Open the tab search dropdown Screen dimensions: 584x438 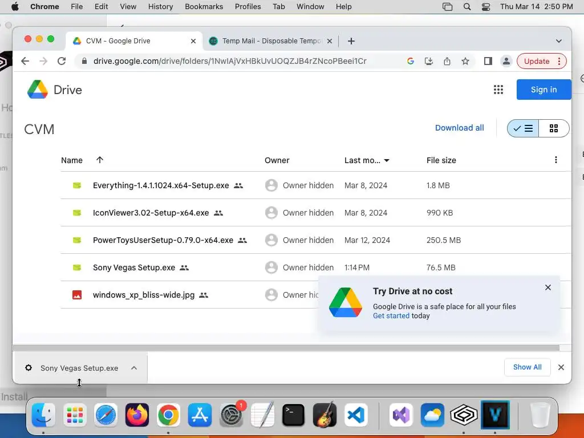click(x=559, y=41)
